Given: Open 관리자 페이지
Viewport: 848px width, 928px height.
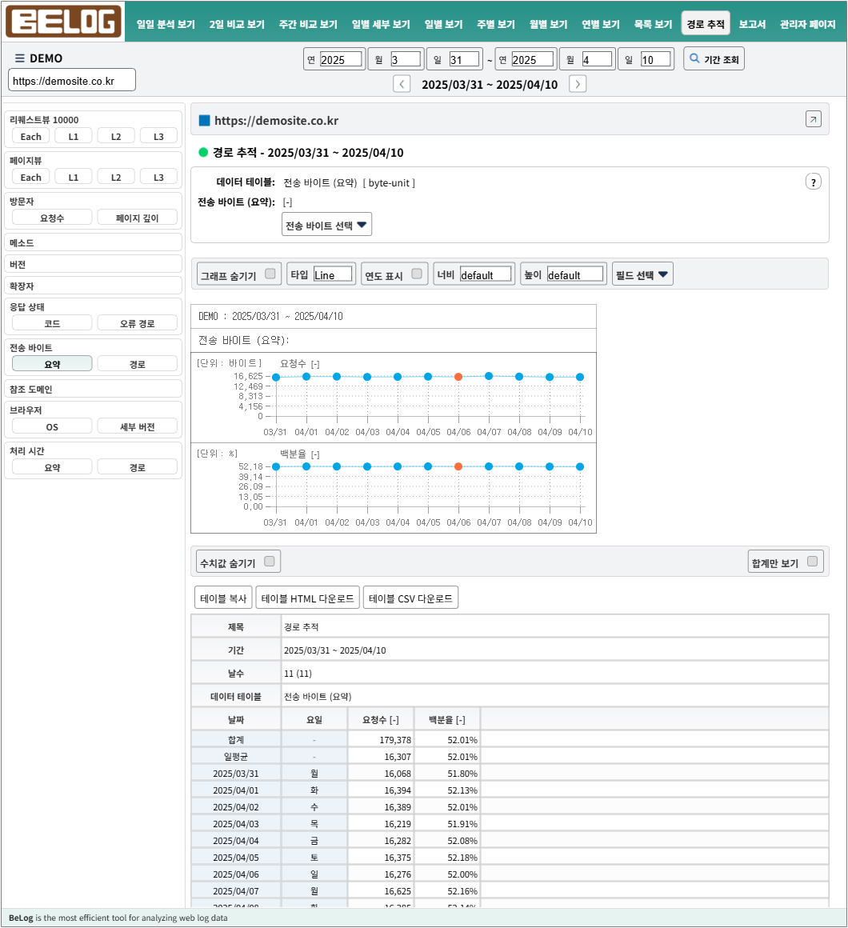Looking at the screenshot, I should [x=808, y=24].
